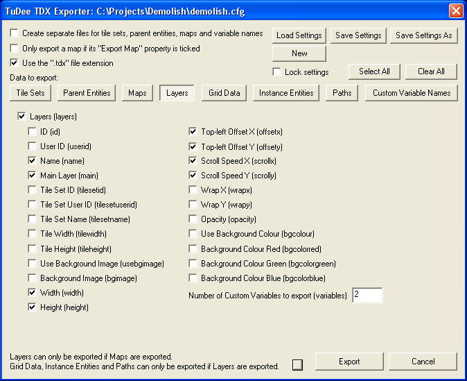Untick the use .tdx file extension checkbox
This screenshot has height=381, width=467.
(15, 62)
